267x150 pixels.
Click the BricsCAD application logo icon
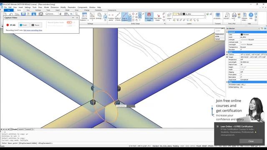coord(1,4)
